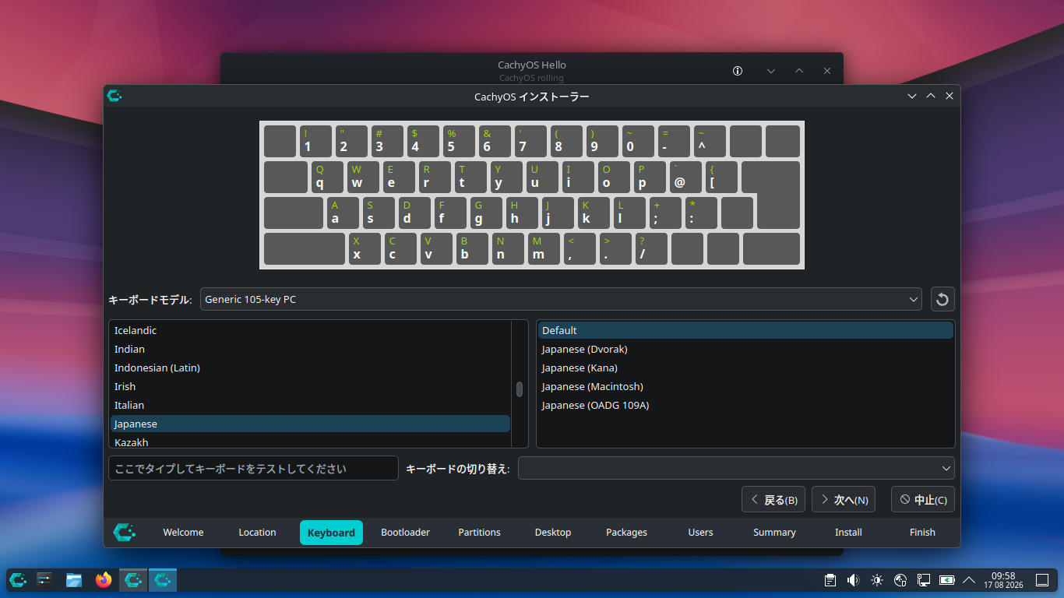Go to the Welcome step
The height and width of the screenshot is (598, 1064).
[x=183, y=533]
